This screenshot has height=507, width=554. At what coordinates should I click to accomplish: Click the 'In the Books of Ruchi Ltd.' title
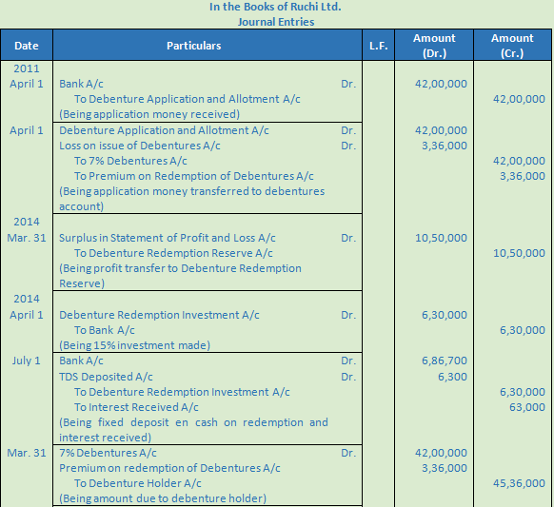(x=275, y=7)
